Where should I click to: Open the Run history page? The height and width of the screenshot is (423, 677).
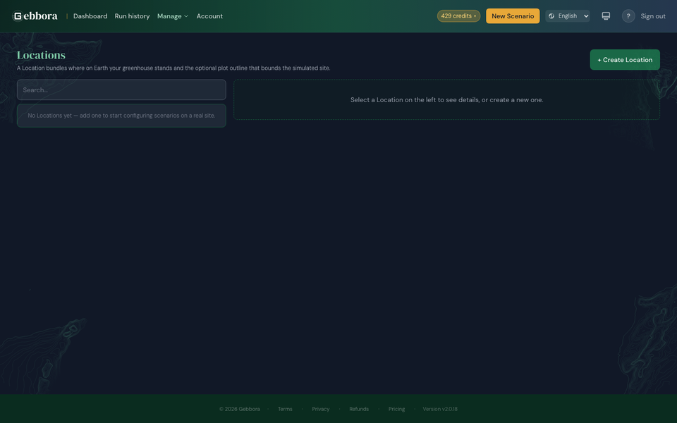pyautogui.click(x=132, y=16)
